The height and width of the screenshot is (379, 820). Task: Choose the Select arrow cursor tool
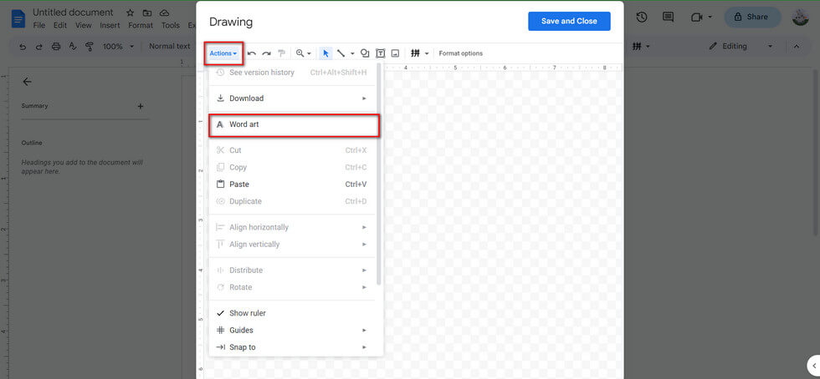point(326,53)
